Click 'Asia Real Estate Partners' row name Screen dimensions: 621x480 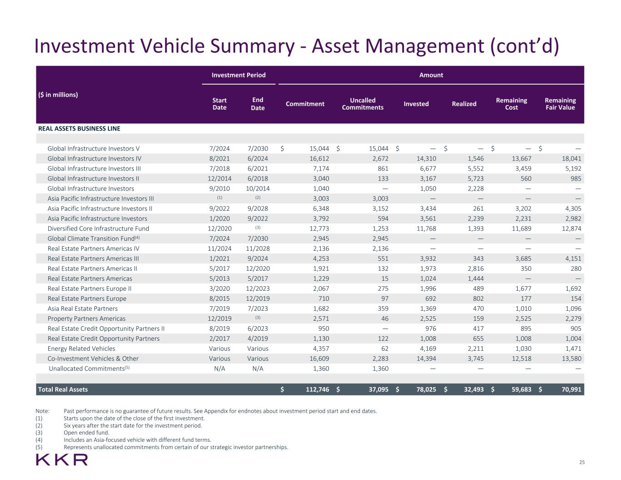tap(82, 308)
